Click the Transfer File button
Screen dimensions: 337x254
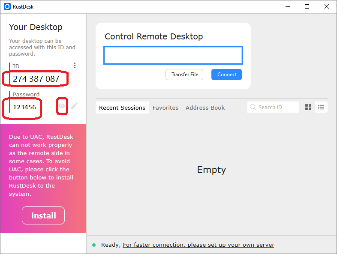pos(184,75)
